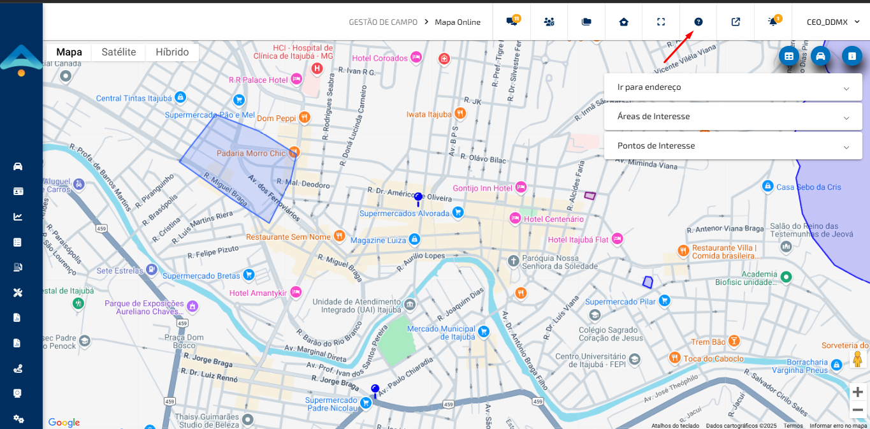The width and height of the screenshot is (870, 429).
Task: Click the Hotel Coroados map pin
Action: 416,57
